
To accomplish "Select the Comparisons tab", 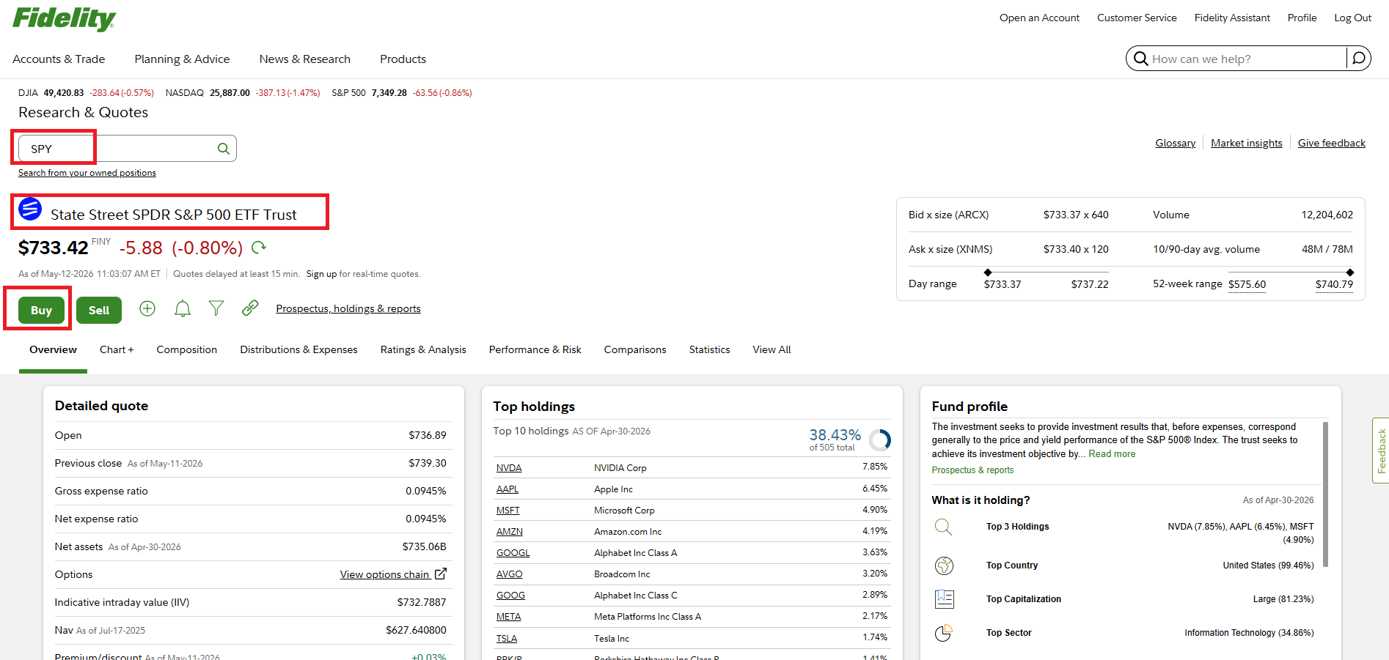I will [635, 349].
